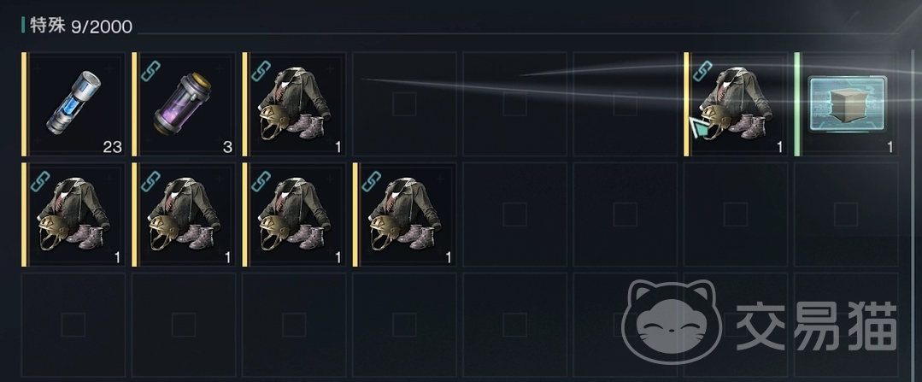The image size is (922, 382).
Task: Click the cardboard box item in green-bordered slot
Action: (x=846, y=104)
